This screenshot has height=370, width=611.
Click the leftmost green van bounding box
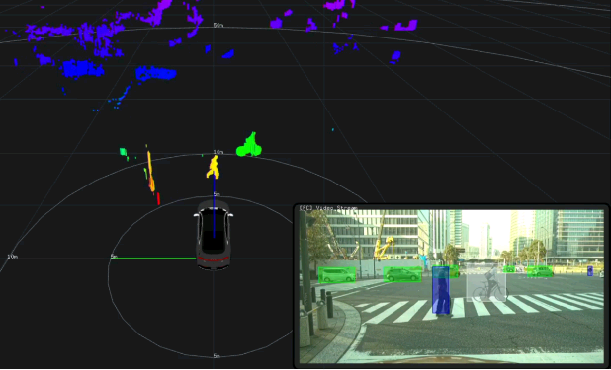tap(337, 274)
